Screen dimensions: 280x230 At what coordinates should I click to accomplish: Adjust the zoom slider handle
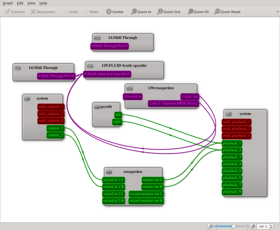coord(234,226)
